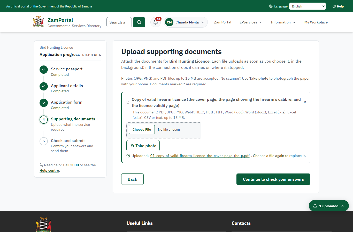This screenshot has height=232, width=353.
Task: Click the step 5 circle indicator
Action: (x=44, y=141)
